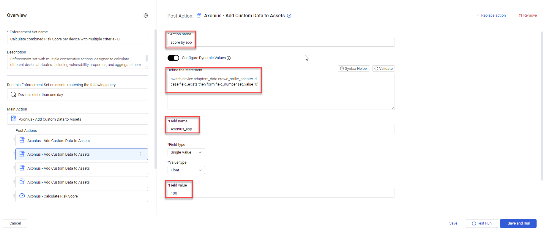Select the fourth post action row

click(82, 182)
